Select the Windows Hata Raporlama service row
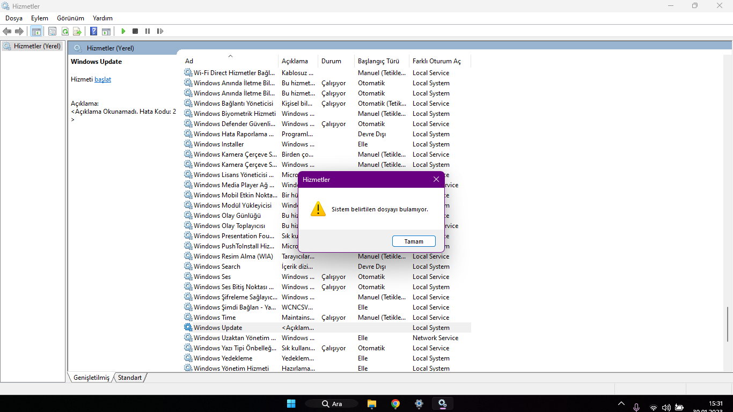Viewport: 733px width, 412px height. (x=327, y=134)
